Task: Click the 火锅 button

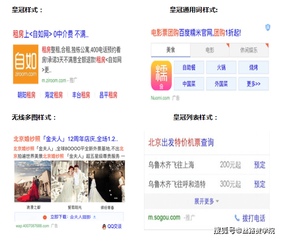Action: [x=221, y=67]
